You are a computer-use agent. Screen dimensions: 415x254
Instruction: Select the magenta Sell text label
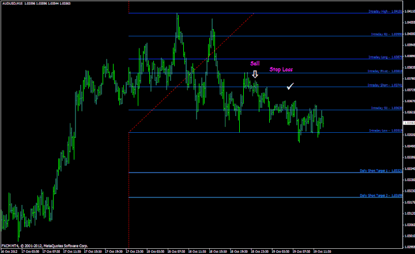[x=255, y=63]
